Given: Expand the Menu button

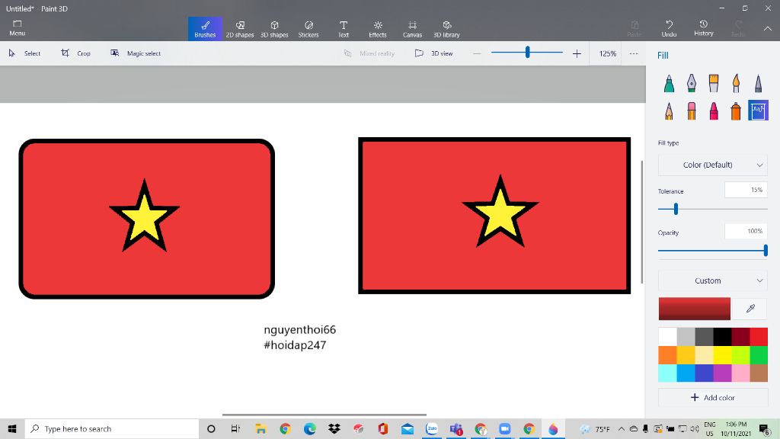Looking at the screenshot, I should point(17,28).
